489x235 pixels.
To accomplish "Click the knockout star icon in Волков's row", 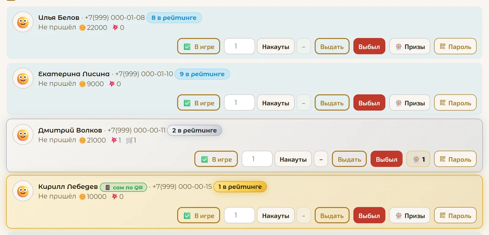I will tap(114, 140).
